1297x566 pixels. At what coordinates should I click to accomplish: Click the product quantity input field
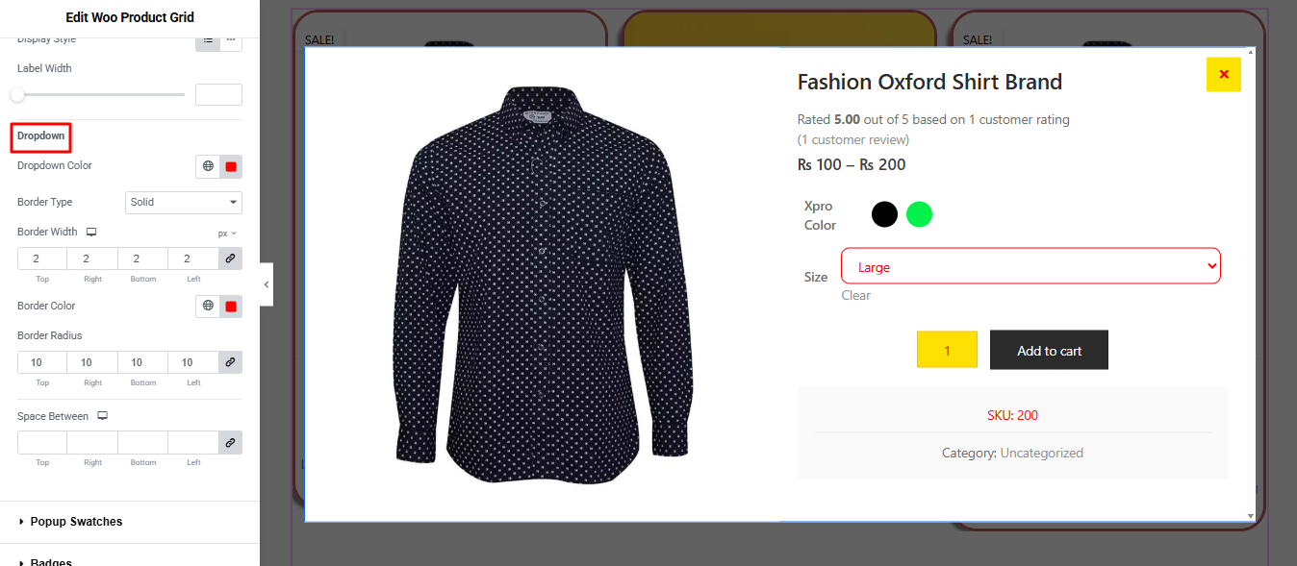point(947,351)
